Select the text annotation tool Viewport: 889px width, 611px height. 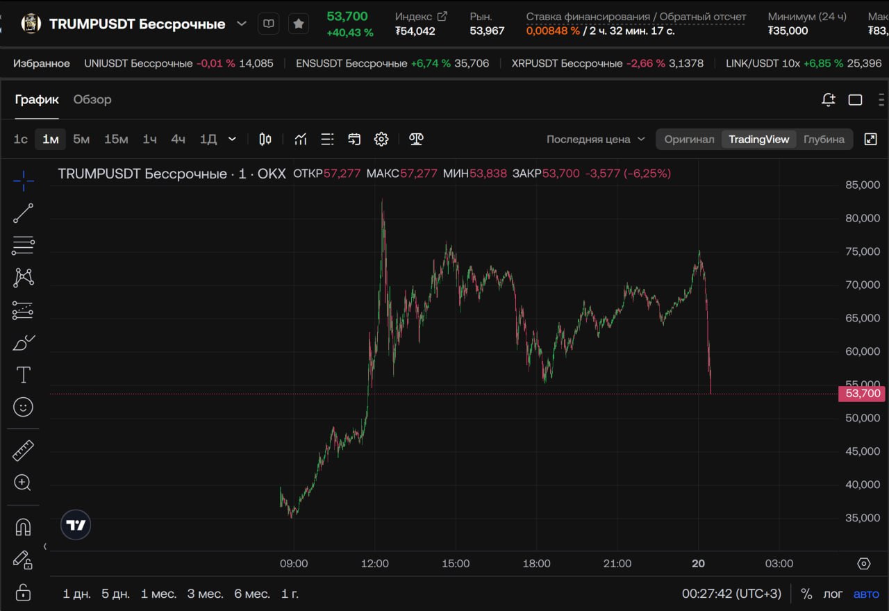tap(23, 375)
